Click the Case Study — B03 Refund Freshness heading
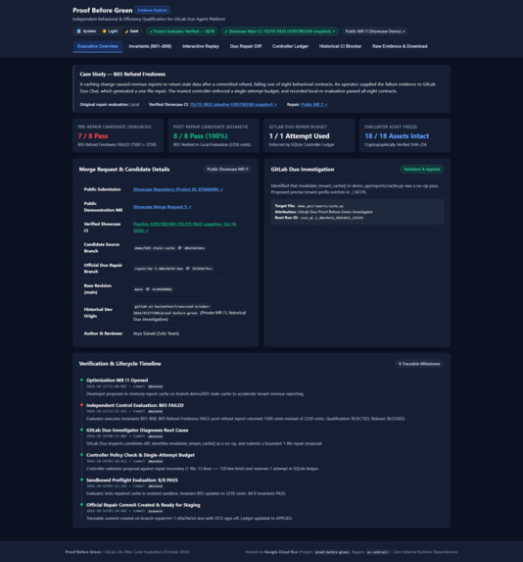The height and width of the screenshot is (562, 523). pyautogui.click(x=122, y=75)
